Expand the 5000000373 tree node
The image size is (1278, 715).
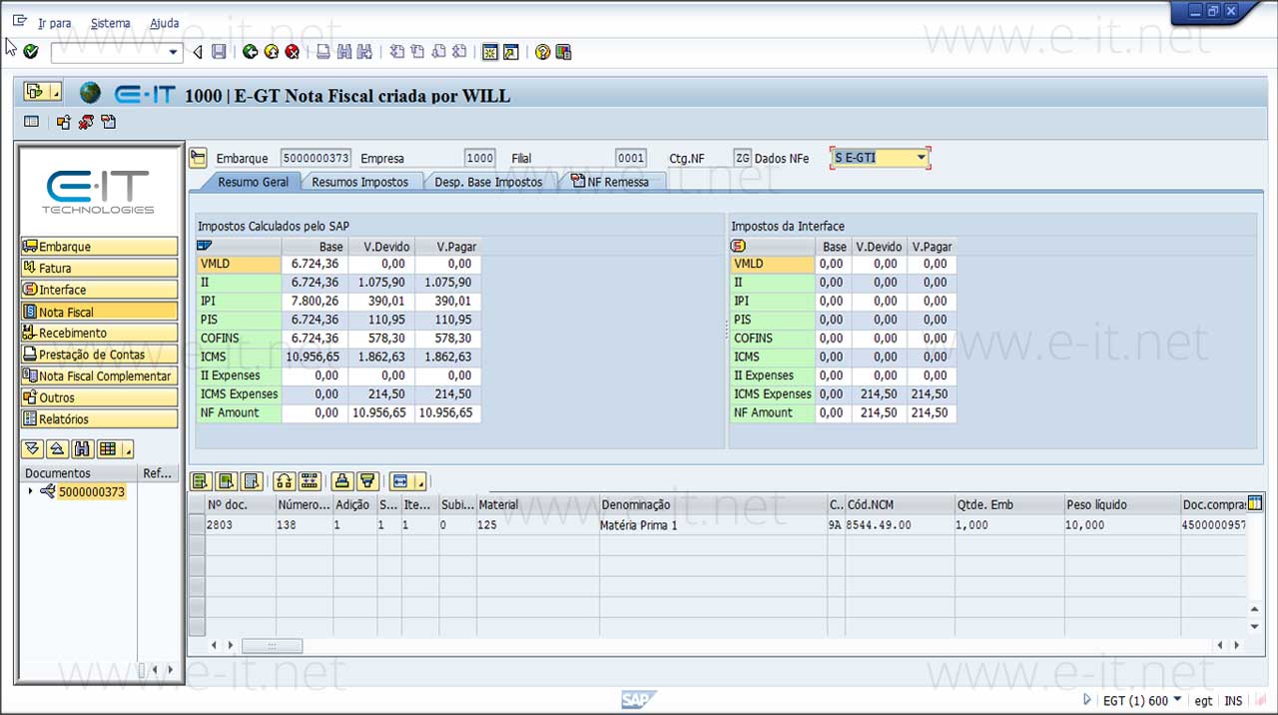30,491
